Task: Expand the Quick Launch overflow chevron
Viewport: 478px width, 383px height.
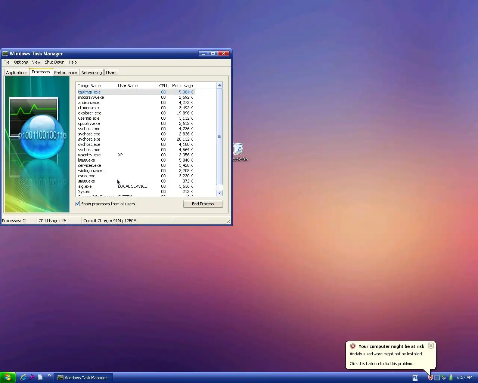Action: [x=49, y=376]
